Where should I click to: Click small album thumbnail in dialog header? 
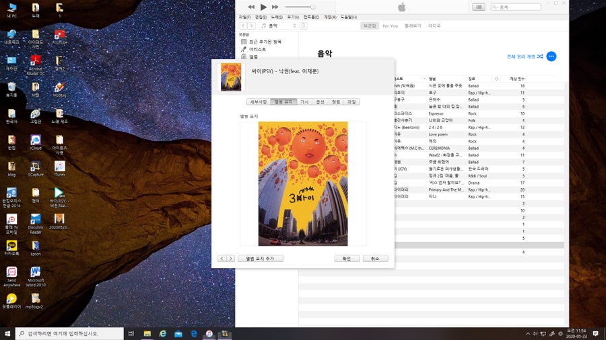[x=231, y=77]
